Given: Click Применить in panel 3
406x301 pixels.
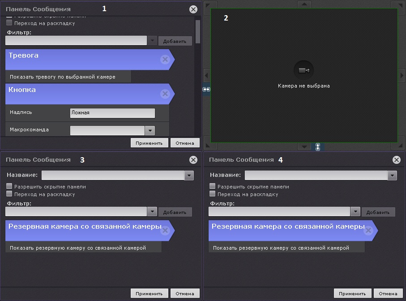Looking at the screenshot, I should (x=149, y=293).
